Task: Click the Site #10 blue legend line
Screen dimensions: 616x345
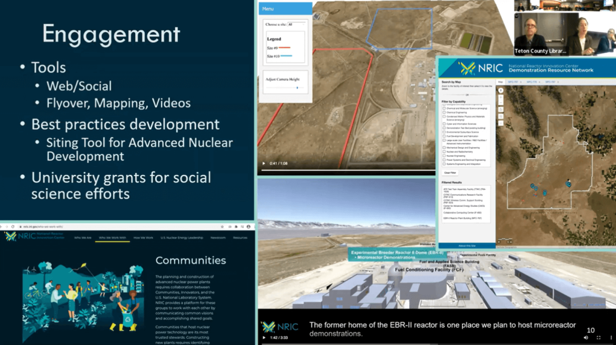Action: click(286, 56)
